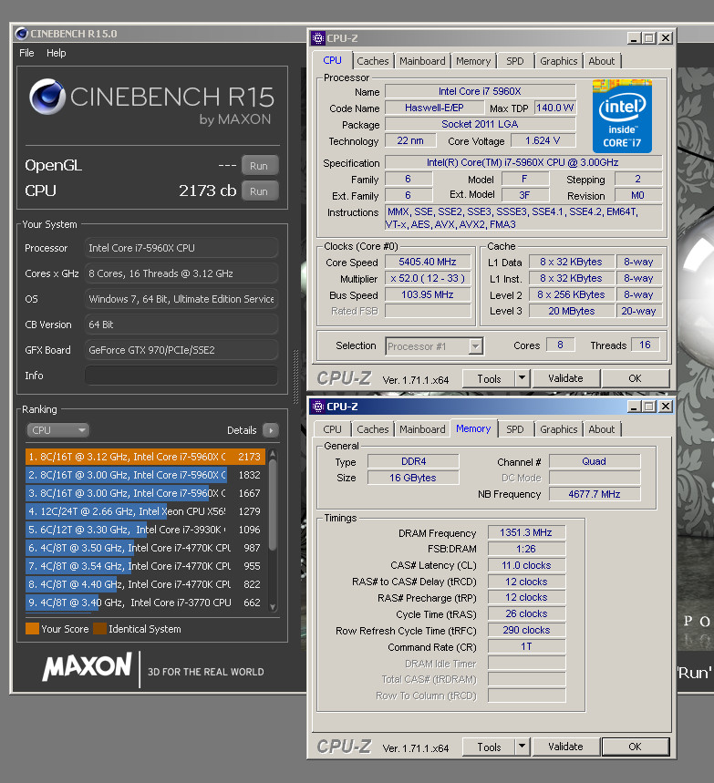Click Ranking scrollbar down arrow
Image resolution: width=714 pixels, height=783 pixels.
tap(273, 607)
